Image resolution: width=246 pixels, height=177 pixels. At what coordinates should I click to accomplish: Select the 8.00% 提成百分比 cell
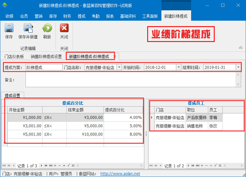124,134
